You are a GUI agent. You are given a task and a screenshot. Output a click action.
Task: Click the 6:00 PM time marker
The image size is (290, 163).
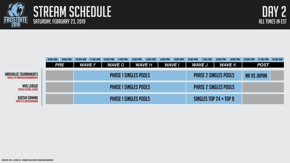pos(193,59)
